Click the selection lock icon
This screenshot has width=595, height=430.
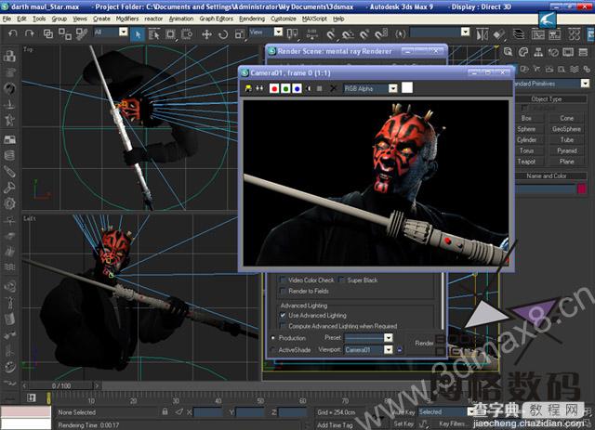(165, 411)
